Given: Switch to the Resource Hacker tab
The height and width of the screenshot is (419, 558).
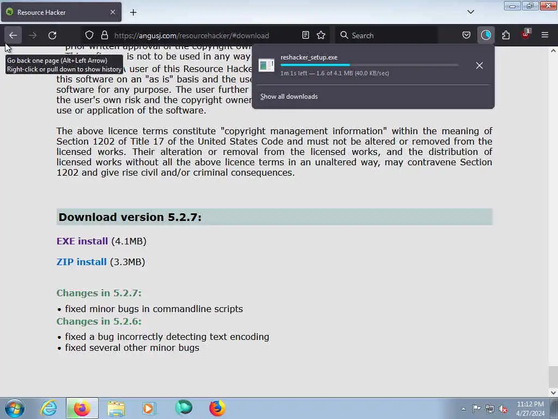Looking at the screenshot, I should coord(61,12).
